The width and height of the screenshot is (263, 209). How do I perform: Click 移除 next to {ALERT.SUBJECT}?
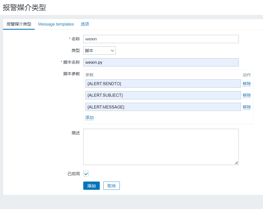[x=247, y=95]
